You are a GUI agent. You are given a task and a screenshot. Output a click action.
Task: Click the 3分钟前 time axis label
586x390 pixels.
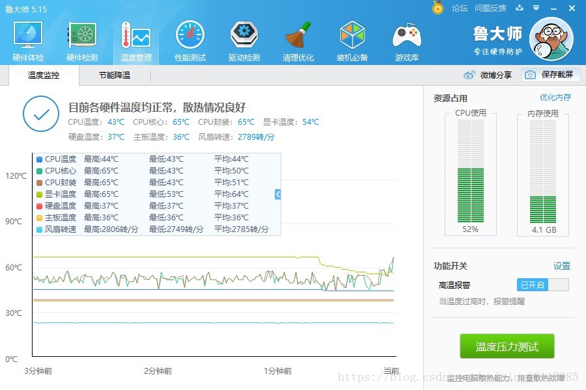[38, 371]
